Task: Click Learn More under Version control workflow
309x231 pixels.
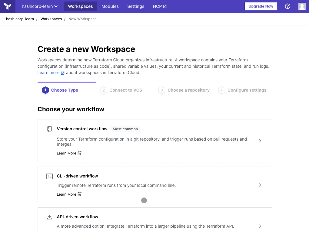Action: coord(66,153)
